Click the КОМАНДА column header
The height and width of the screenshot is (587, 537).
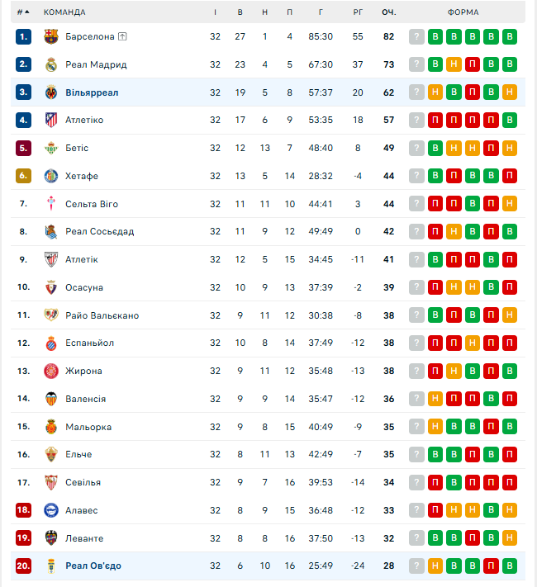point(64,12)
